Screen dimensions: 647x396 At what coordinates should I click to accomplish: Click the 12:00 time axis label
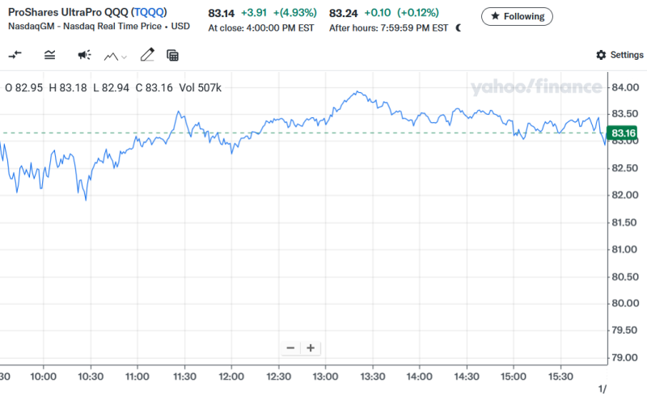coord(231,376)
